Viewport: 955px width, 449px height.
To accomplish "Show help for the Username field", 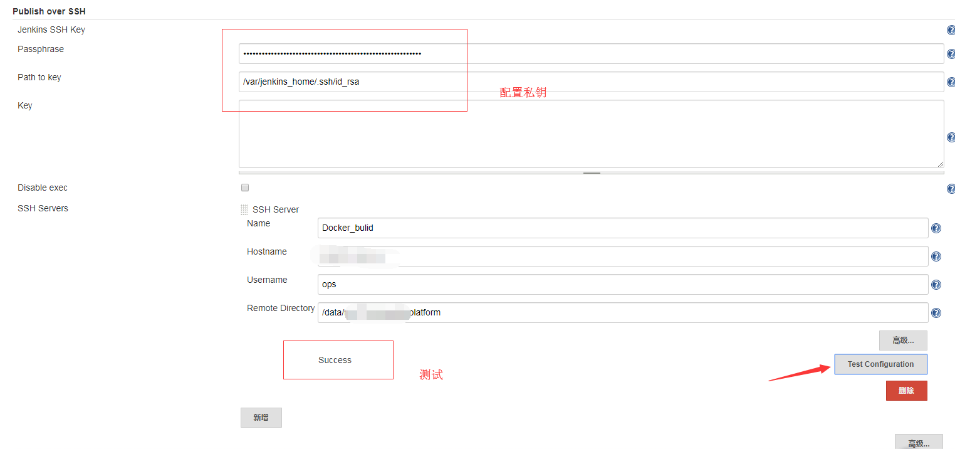I will 936,285.
